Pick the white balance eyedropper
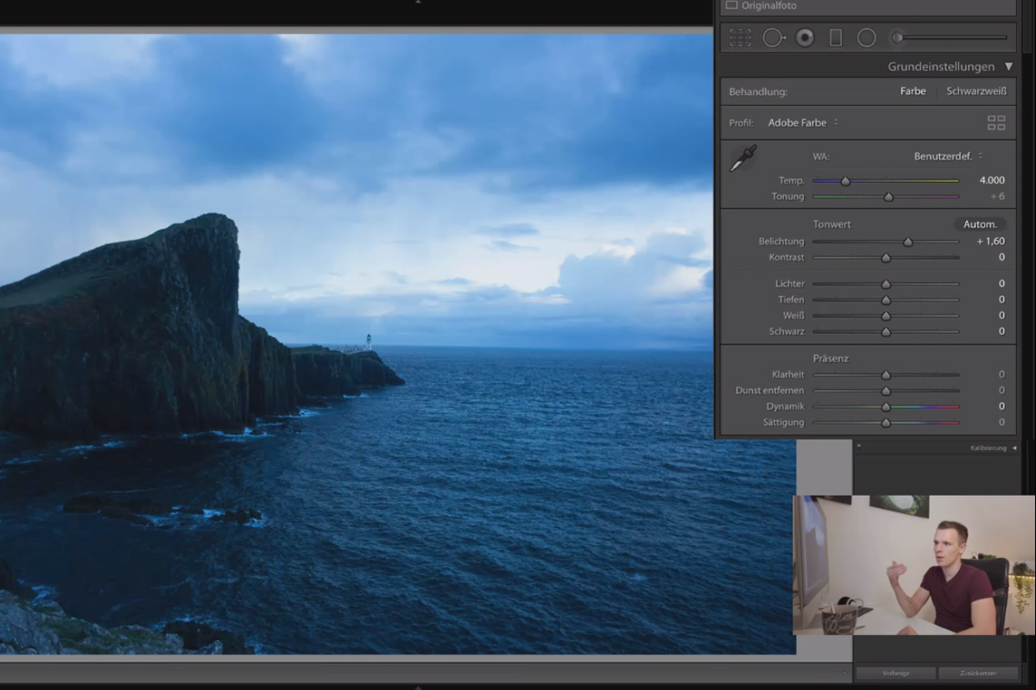 point(742,158)
